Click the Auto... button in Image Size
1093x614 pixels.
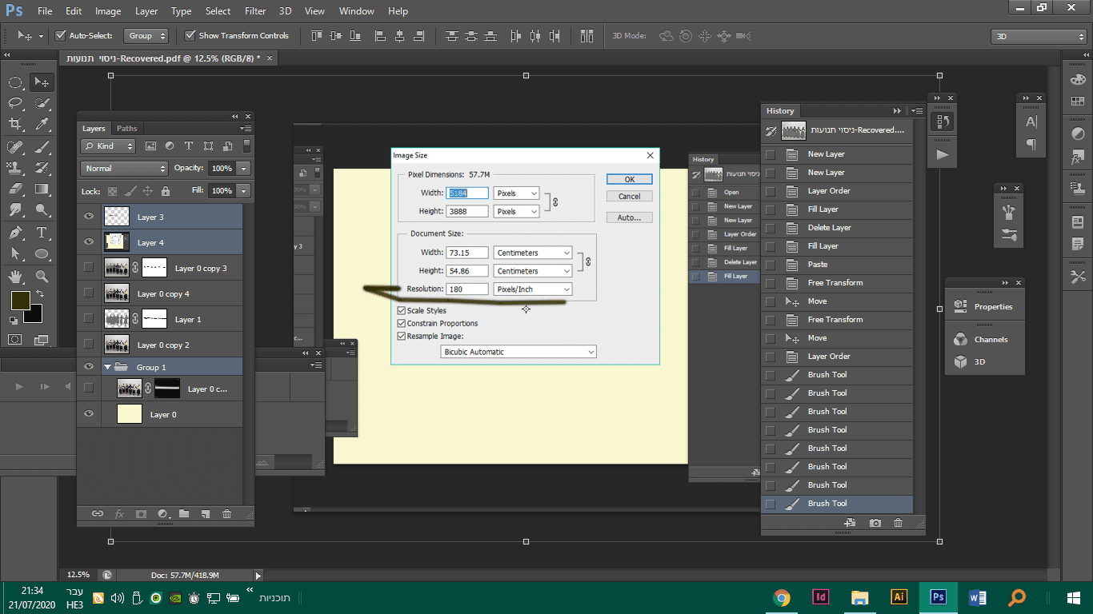pyautogui.click(x=629, y=217)
